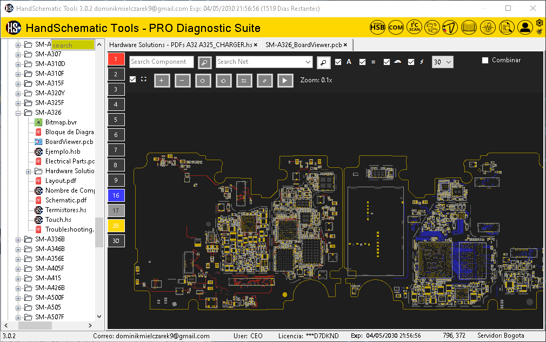Click the Search Component magnifier button
Image resolution: width=546 pixels, height=342 pixels.
[x=205, y=62]
